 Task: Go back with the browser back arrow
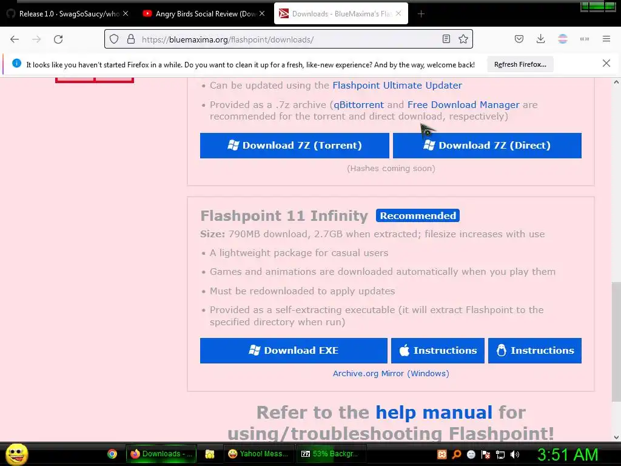[x=15, y=39]
